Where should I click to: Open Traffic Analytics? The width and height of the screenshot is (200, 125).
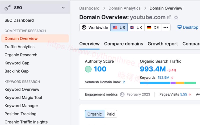(x=19, y=47)
